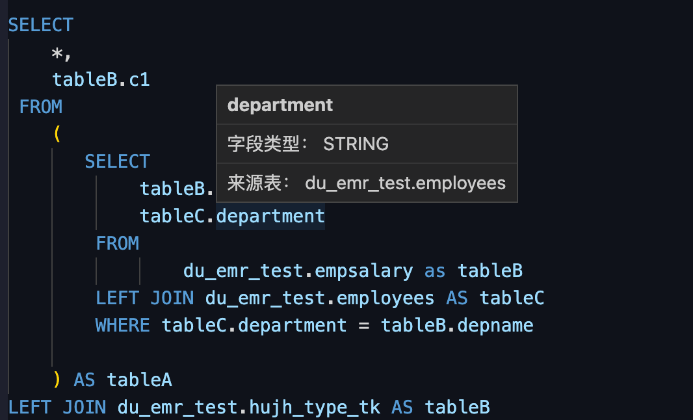
Task: Click du_emr_test.employees in the inner LEFT JOIN
Action: [319, 298]
